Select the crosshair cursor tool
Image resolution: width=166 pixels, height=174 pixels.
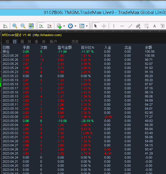point(104,26)
